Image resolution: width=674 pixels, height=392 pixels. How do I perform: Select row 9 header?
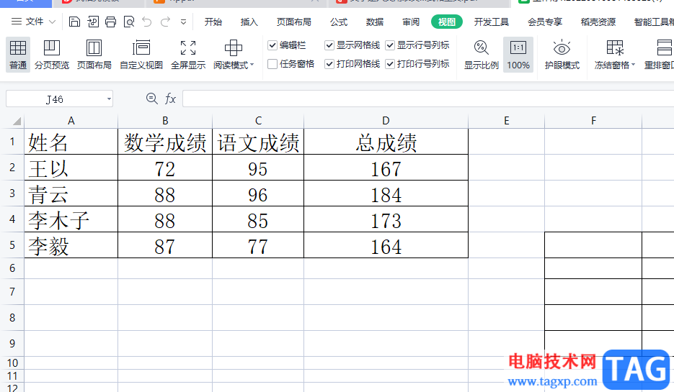coord(12,344)
